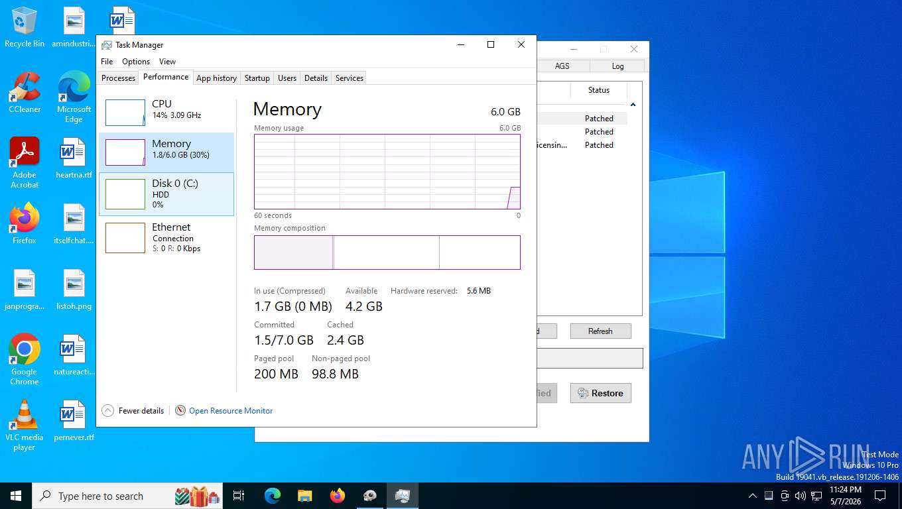
Task: Click the Windows Start button
Action: [16, 496]
